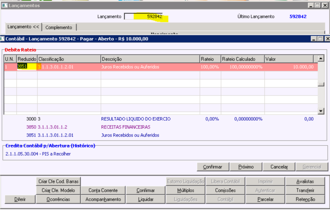The image size is (330, 210).
Task: Click the Valor column header
Action: [289, 59]
